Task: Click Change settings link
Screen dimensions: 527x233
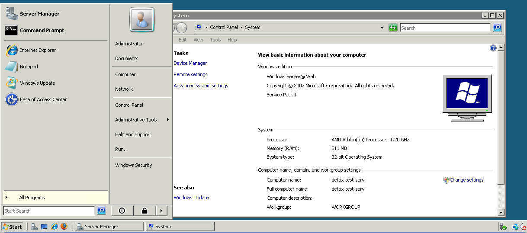Action: pos(466,180)
